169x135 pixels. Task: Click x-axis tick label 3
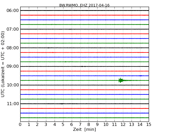pyautogui.click(x=46, y=125)
